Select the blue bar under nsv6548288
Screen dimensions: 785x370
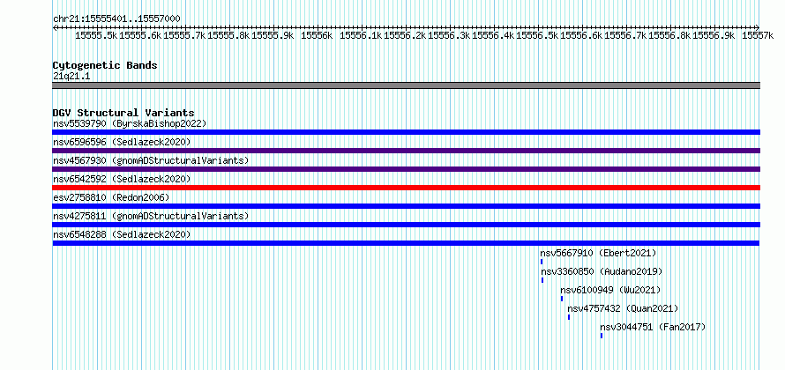407,243
